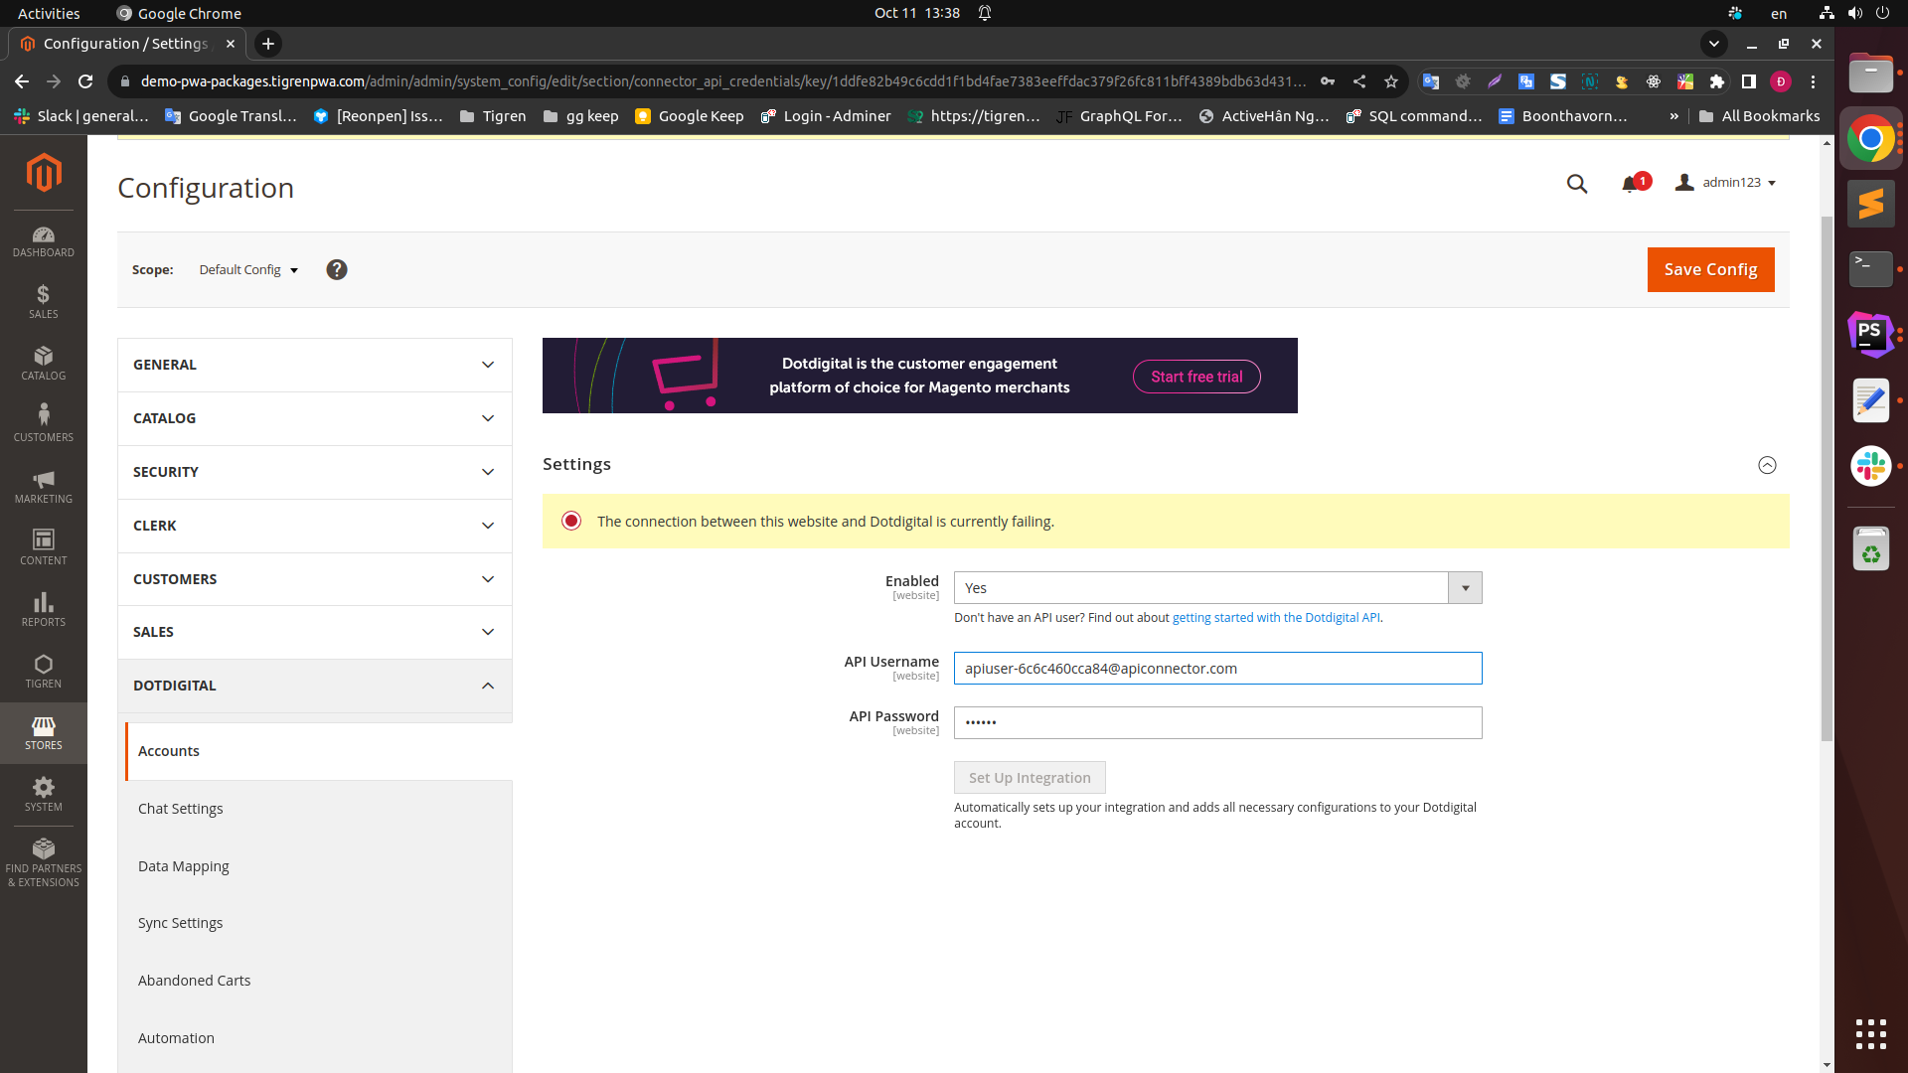Click the admin search magnifier icon
Image resolution: width=1908 pixels, height=1073 pixels.
coord(1577,184)
